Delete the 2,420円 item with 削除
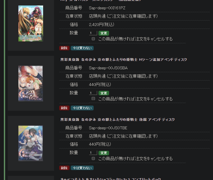 (64, 48)
